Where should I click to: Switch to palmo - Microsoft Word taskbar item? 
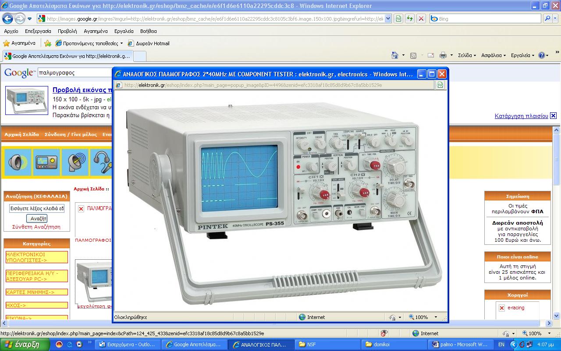460,344
